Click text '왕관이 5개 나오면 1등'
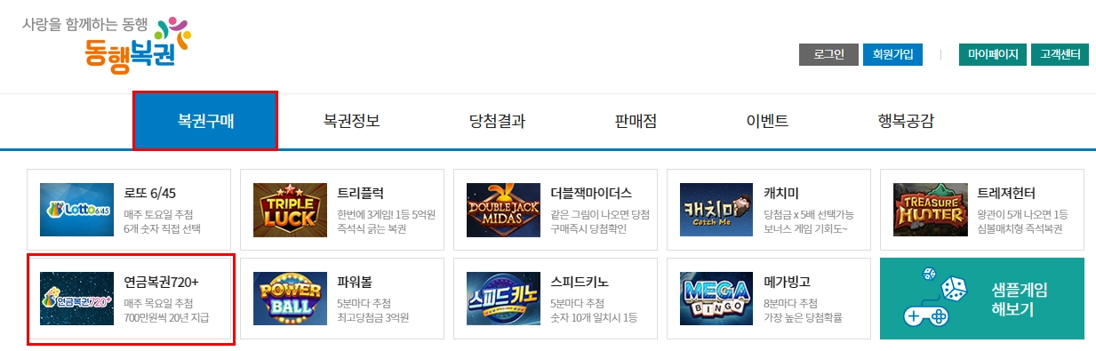 click(x=1022, y=214)
